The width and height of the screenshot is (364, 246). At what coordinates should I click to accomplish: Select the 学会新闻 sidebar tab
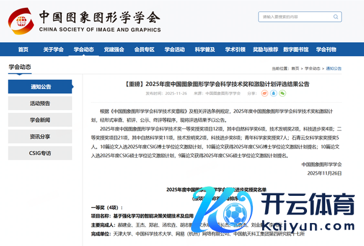[41, 120]
